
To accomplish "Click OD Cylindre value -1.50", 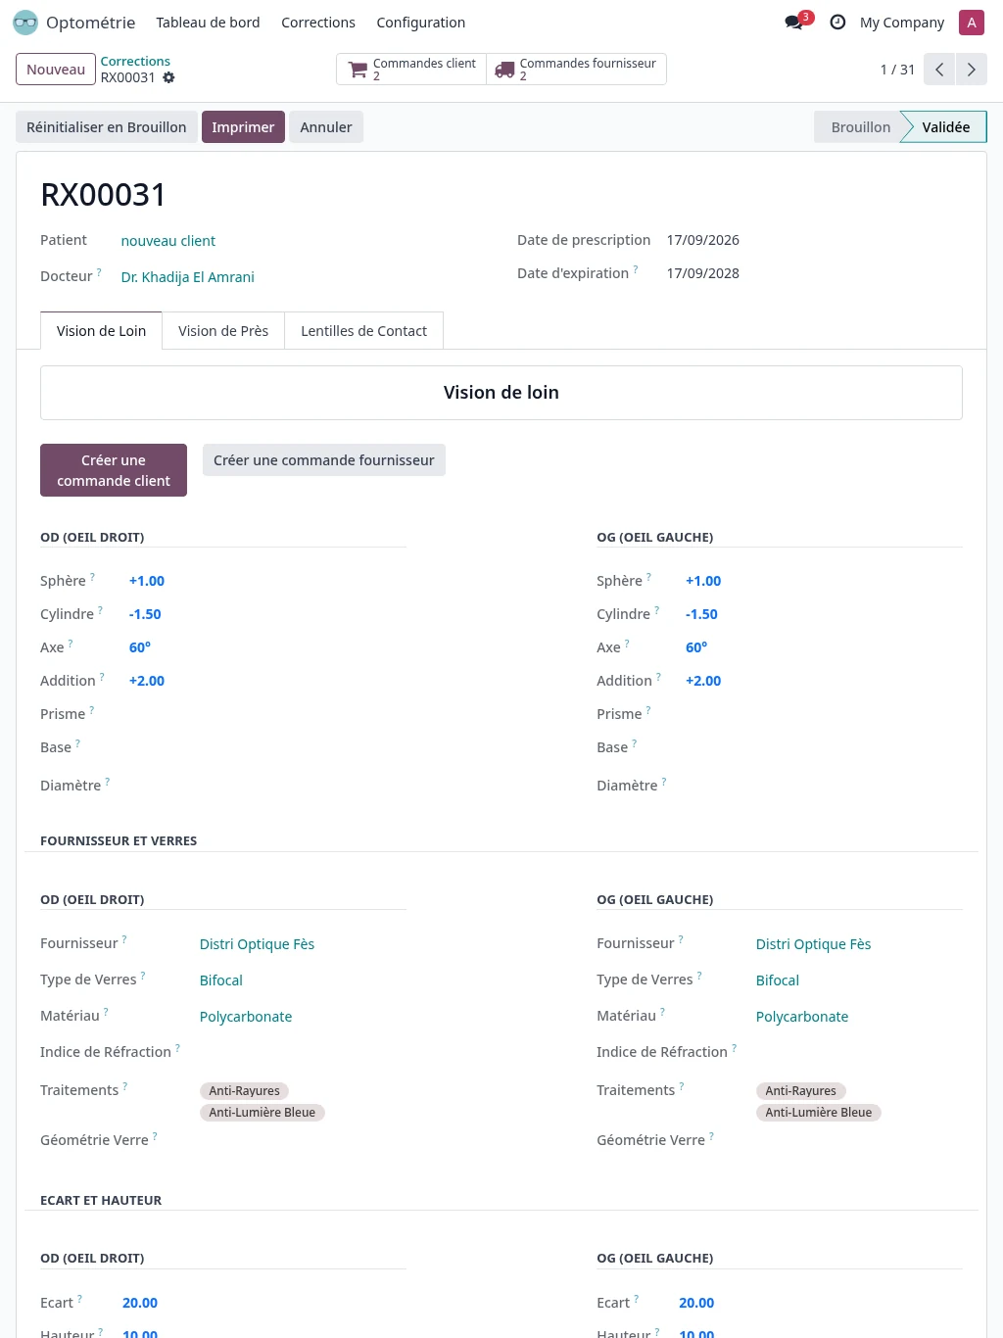I will point(145,614).
